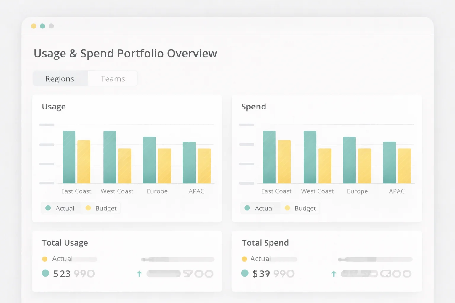
Task: Click the Usage chart card title
Action: pos(54,107)
